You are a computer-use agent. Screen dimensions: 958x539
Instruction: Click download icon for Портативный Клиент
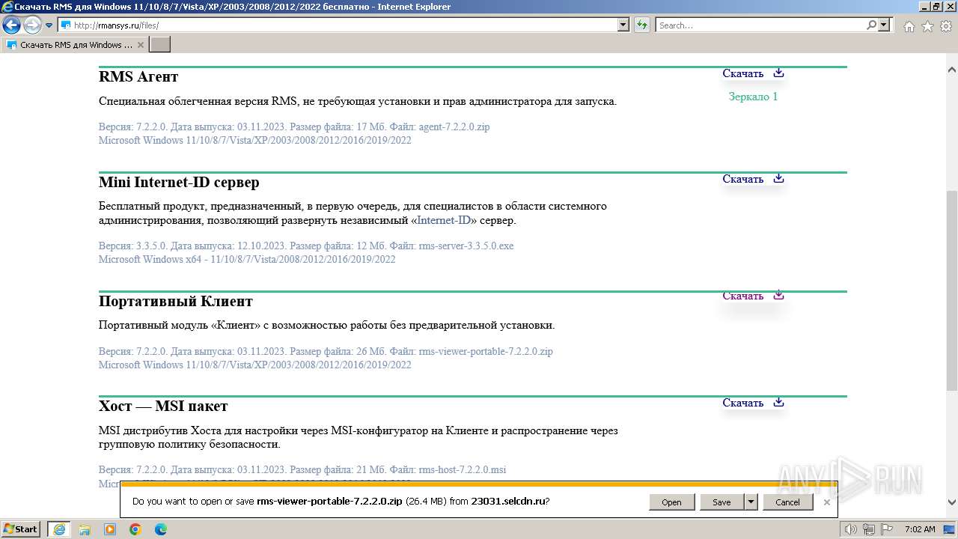coord(778,295)
